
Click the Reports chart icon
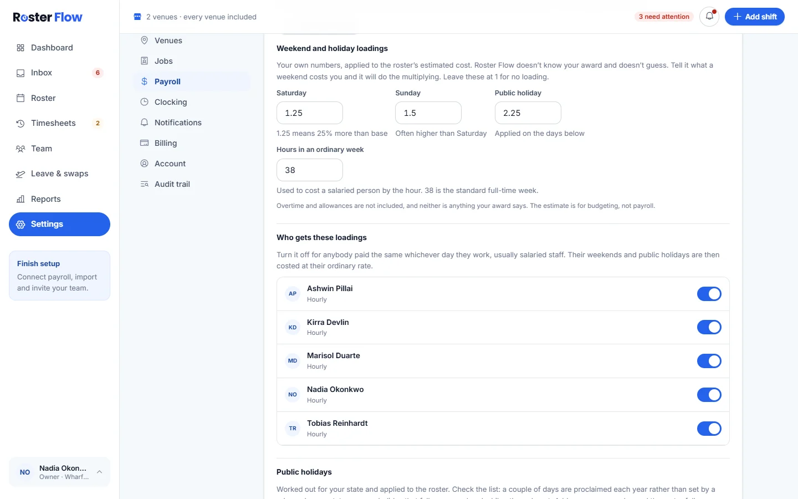[21, 199]
